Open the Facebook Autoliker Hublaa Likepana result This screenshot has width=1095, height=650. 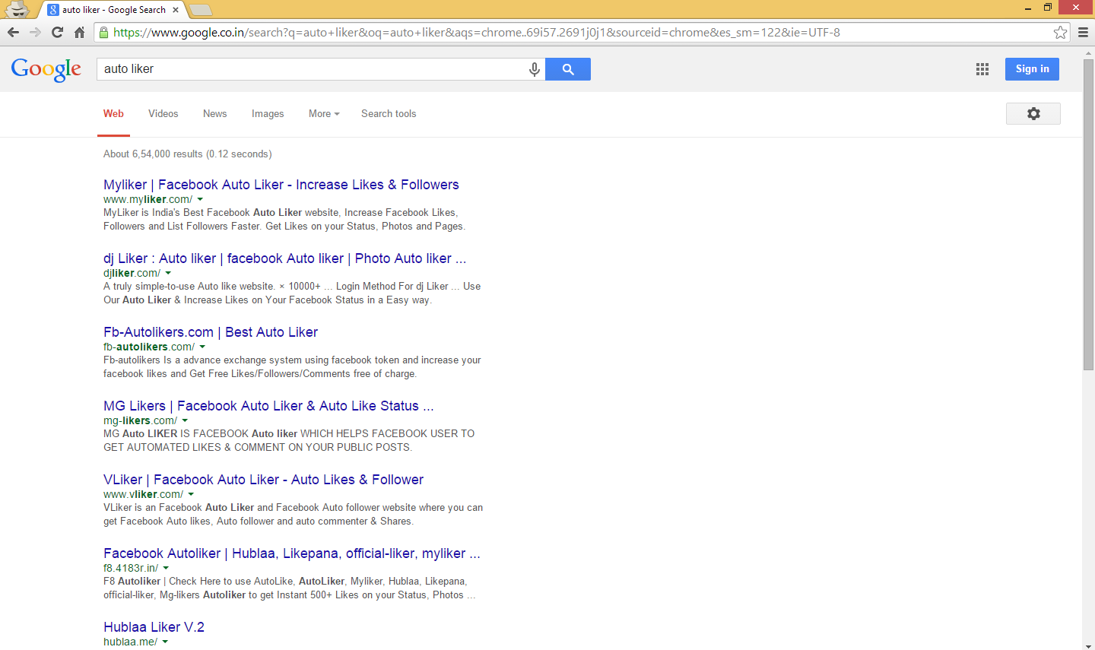click(x=292, y=553)
